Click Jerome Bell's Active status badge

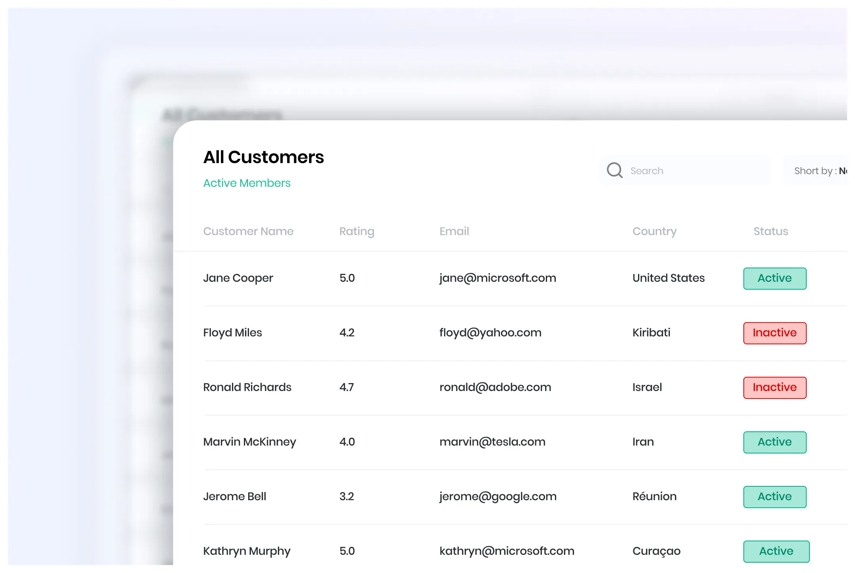[775, 497]
